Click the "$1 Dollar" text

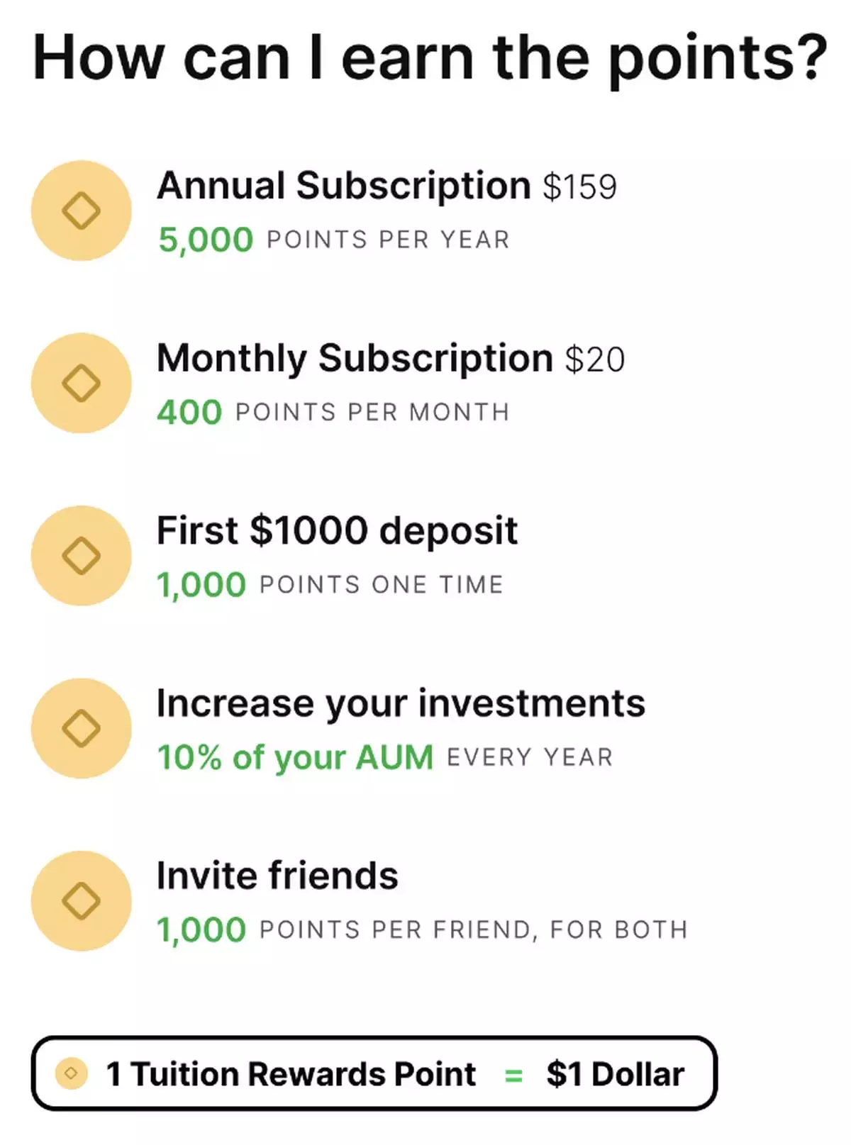pos(615,1073)
